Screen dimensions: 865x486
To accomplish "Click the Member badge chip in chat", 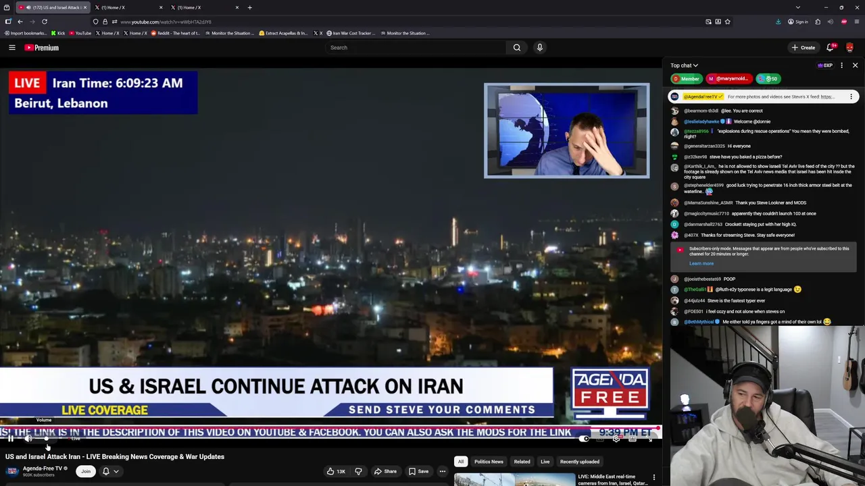I will pyautogui.click(x=686, y=79).
